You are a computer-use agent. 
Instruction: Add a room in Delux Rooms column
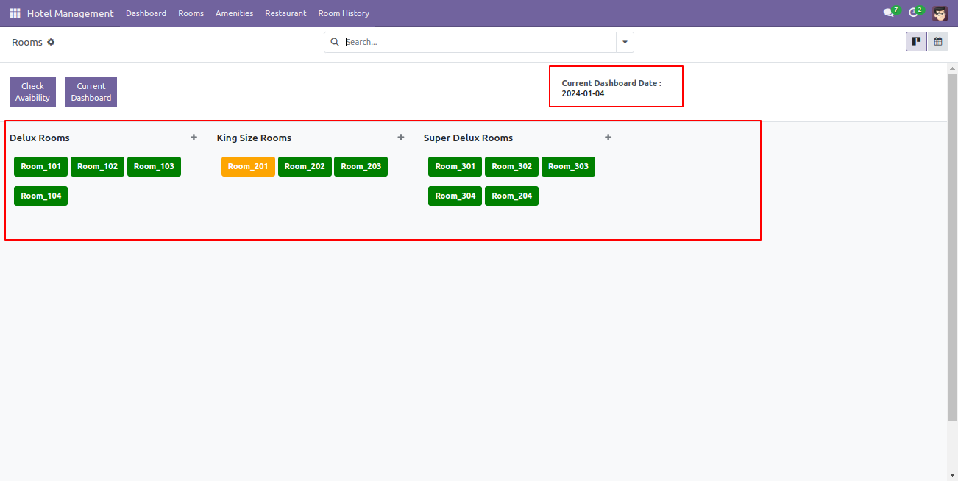click(x=194, y=138)
